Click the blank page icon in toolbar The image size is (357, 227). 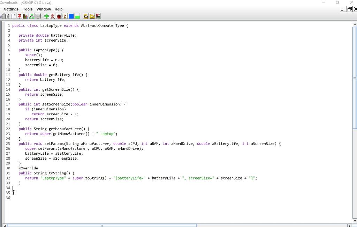click(x=14, y=16)
